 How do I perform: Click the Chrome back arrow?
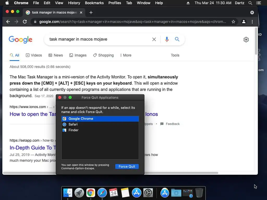(8, 22)
